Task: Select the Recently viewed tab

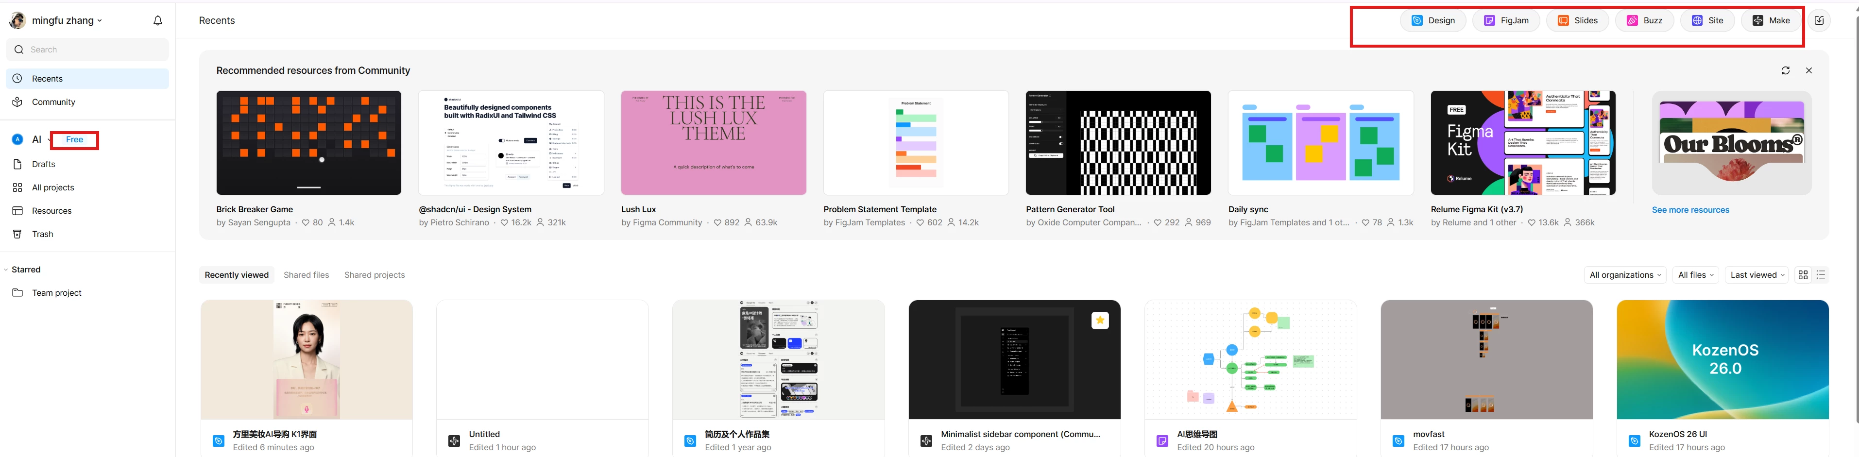Action: click(x=237, y=275)
